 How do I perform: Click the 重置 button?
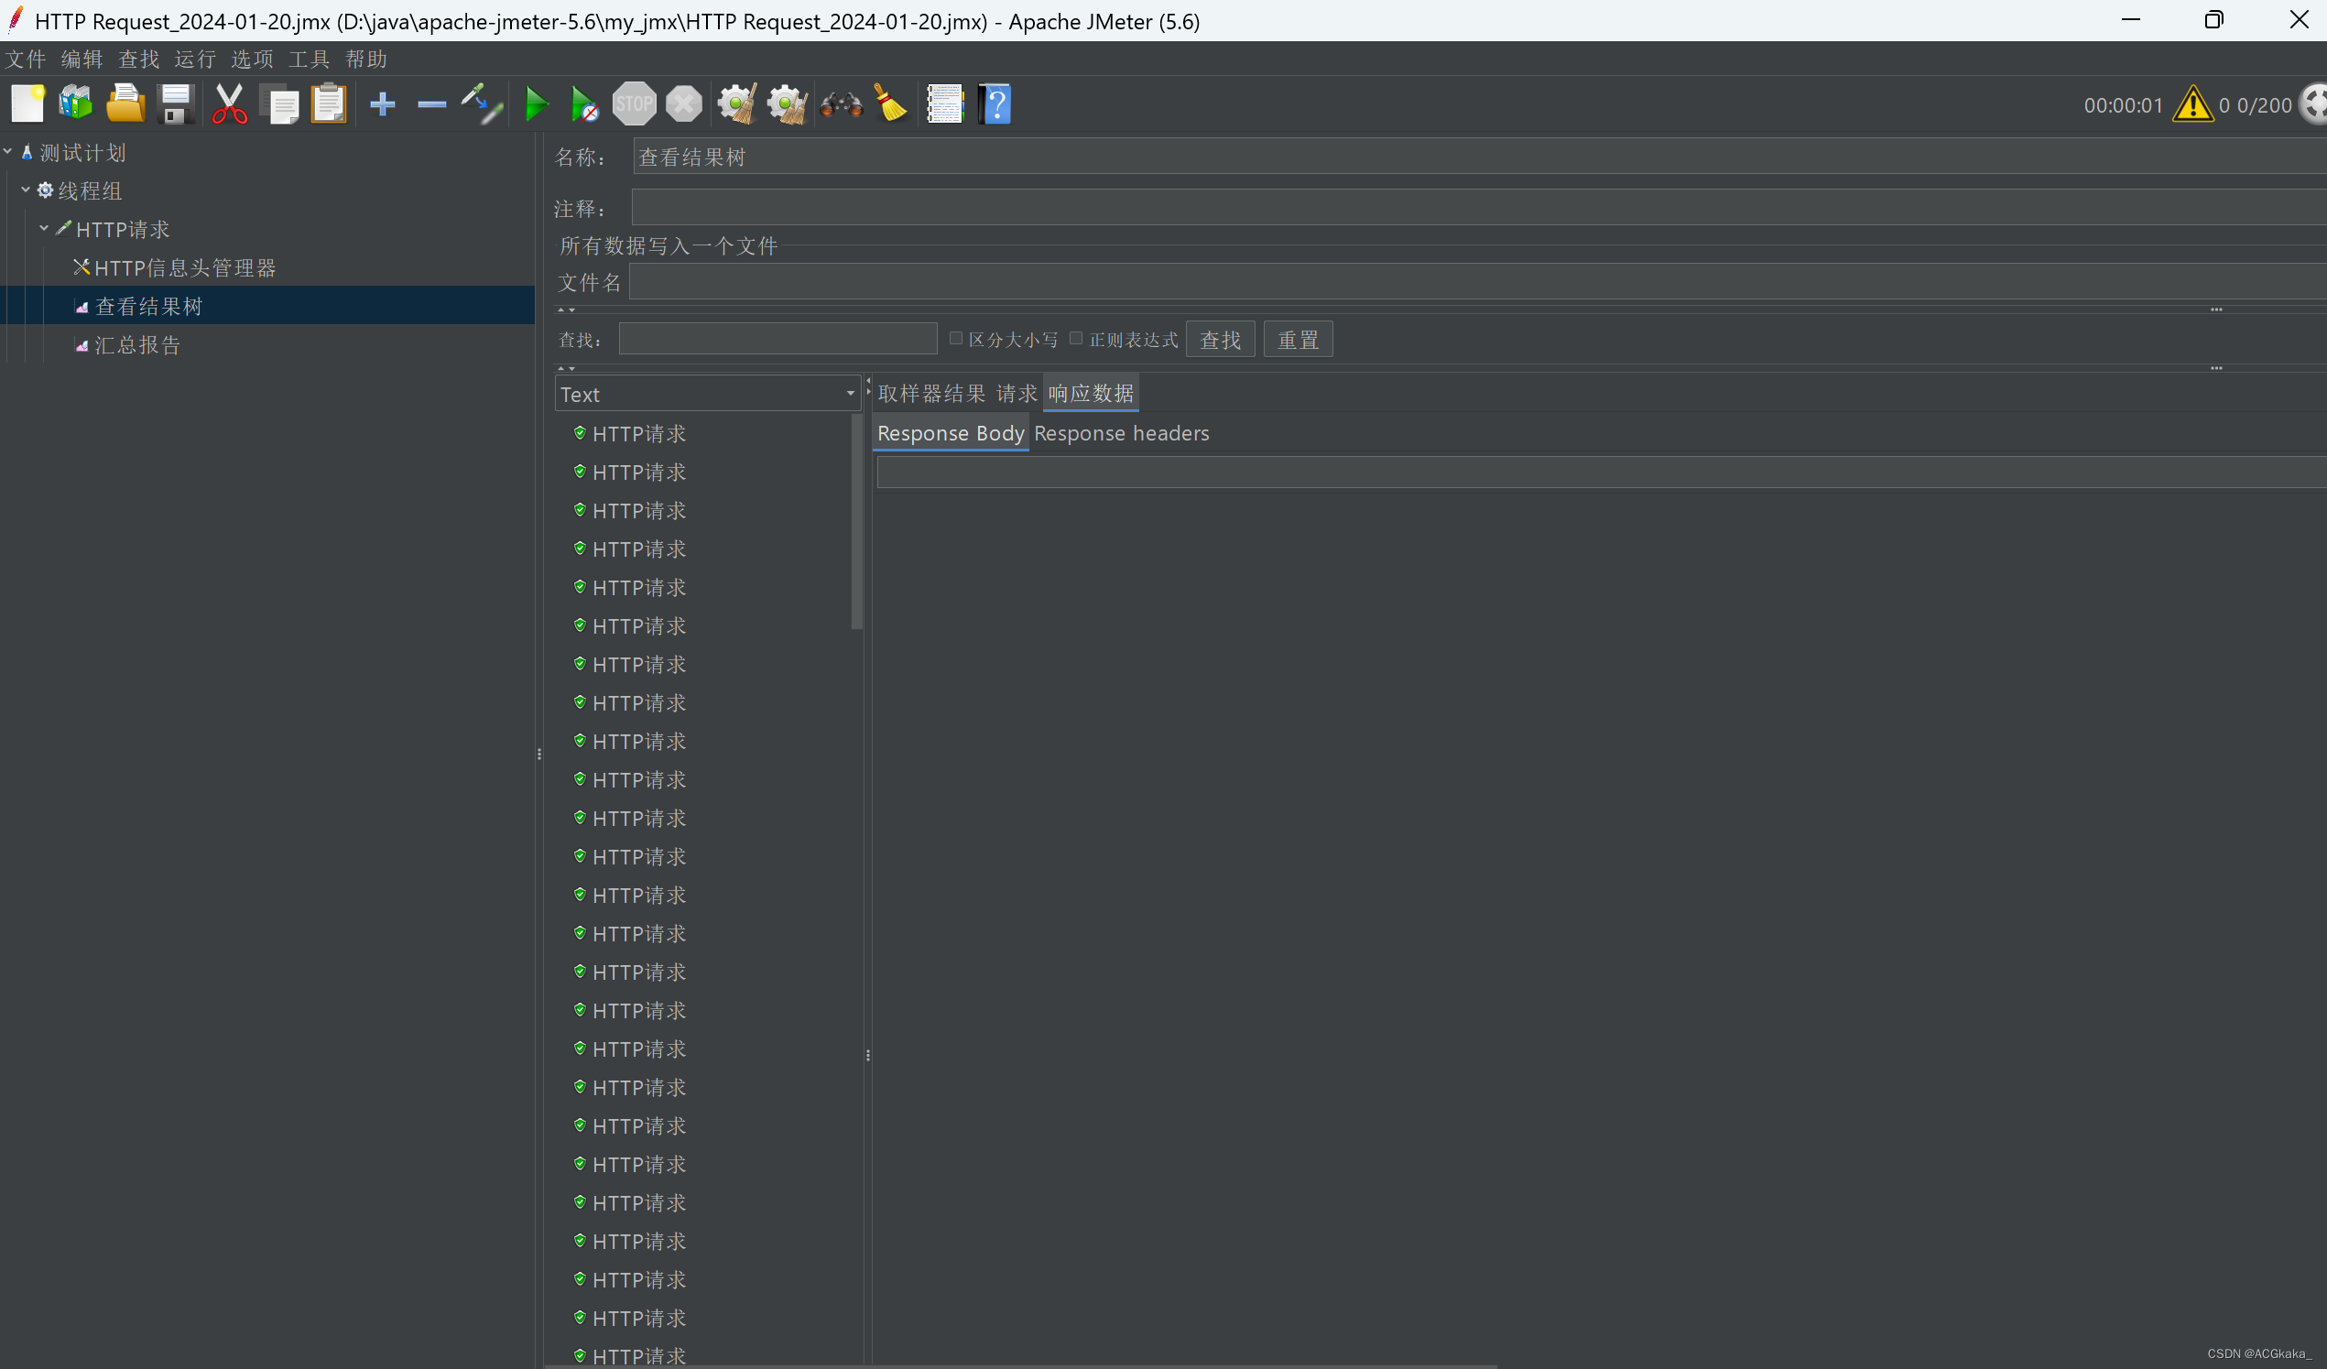click(1299, 339)
